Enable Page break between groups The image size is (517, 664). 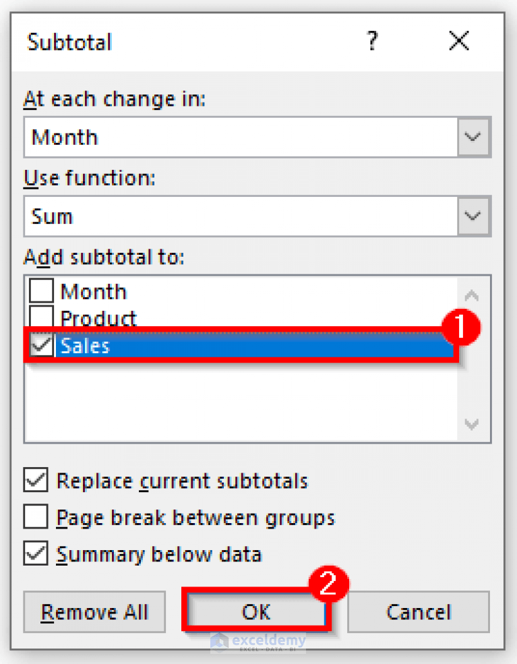tap(37, 517)
